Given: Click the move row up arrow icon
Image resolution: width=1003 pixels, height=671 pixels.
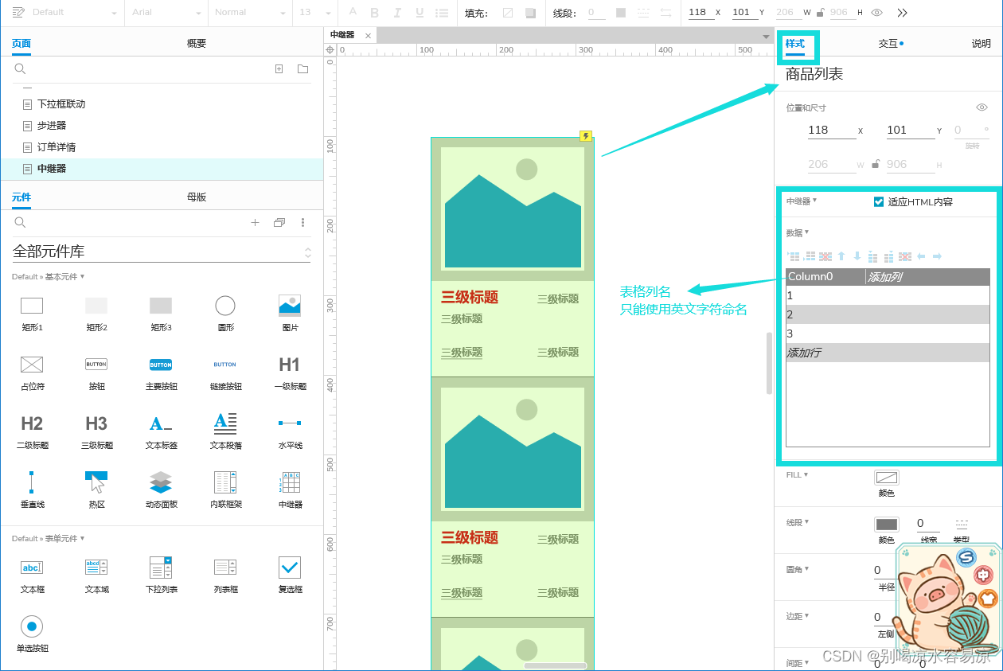Looking at the screenshot, I should 841,256.
